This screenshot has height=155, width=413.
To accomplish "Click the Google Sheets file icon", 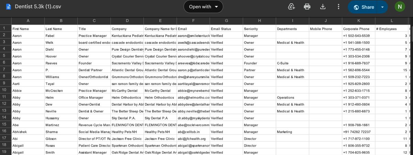I will coord(8,7).
